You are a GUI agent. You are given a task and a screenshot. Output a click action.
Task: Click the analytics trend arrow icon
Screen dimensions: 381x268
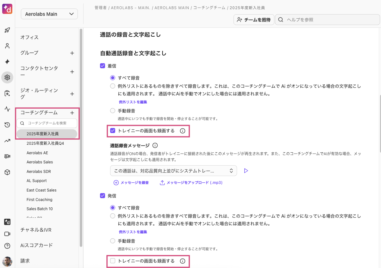(7, 141)
